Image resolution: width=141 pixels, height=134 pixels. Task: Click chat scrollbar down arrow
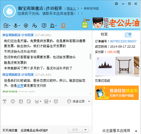click(x=91, y=94)
